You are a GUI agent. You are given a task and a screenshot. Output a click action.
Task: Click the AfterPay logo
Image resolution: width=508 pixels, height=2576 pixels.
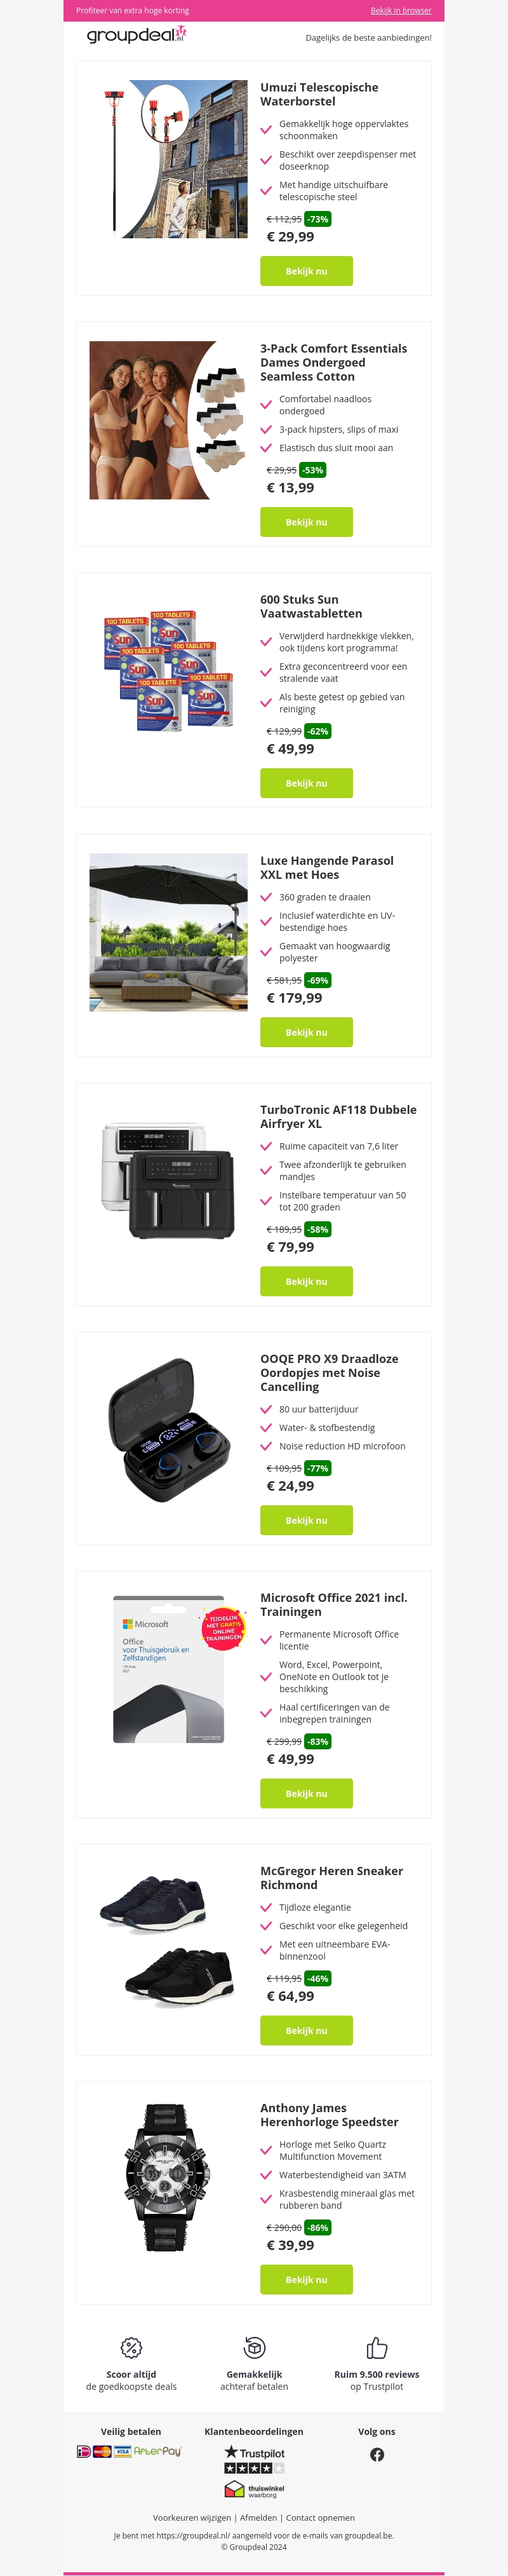[x=157, y=2451]
